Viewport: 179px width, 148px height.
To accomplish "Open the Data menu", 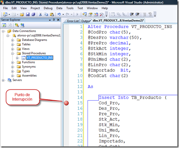I will pyautogui.click(x=59, y=8).
